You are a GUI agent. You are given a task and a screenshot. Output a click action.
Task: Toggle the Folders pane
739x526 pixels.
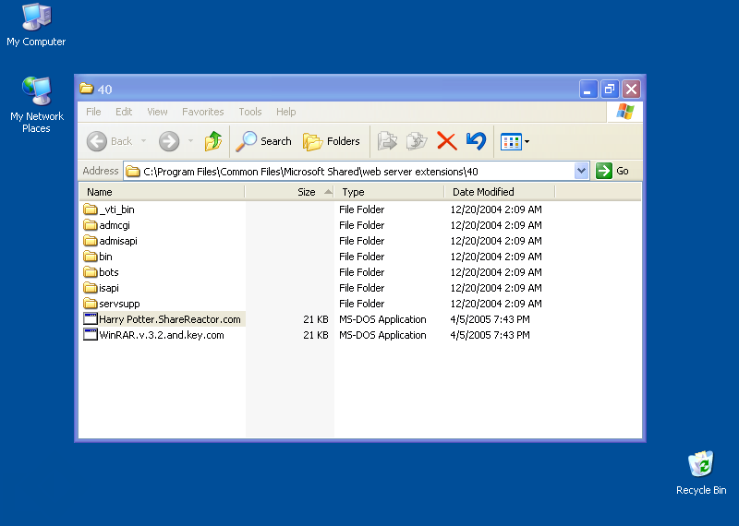(x=332, y=141)
